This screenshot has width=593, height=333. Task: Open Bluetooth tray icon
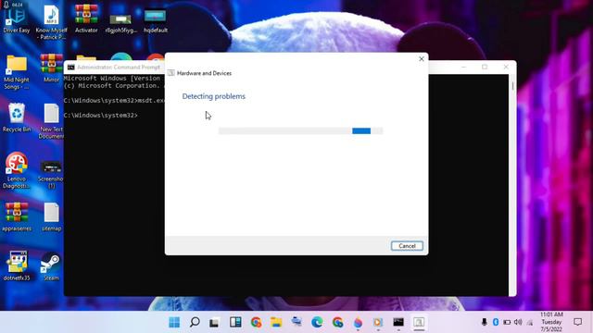point(496,322)
